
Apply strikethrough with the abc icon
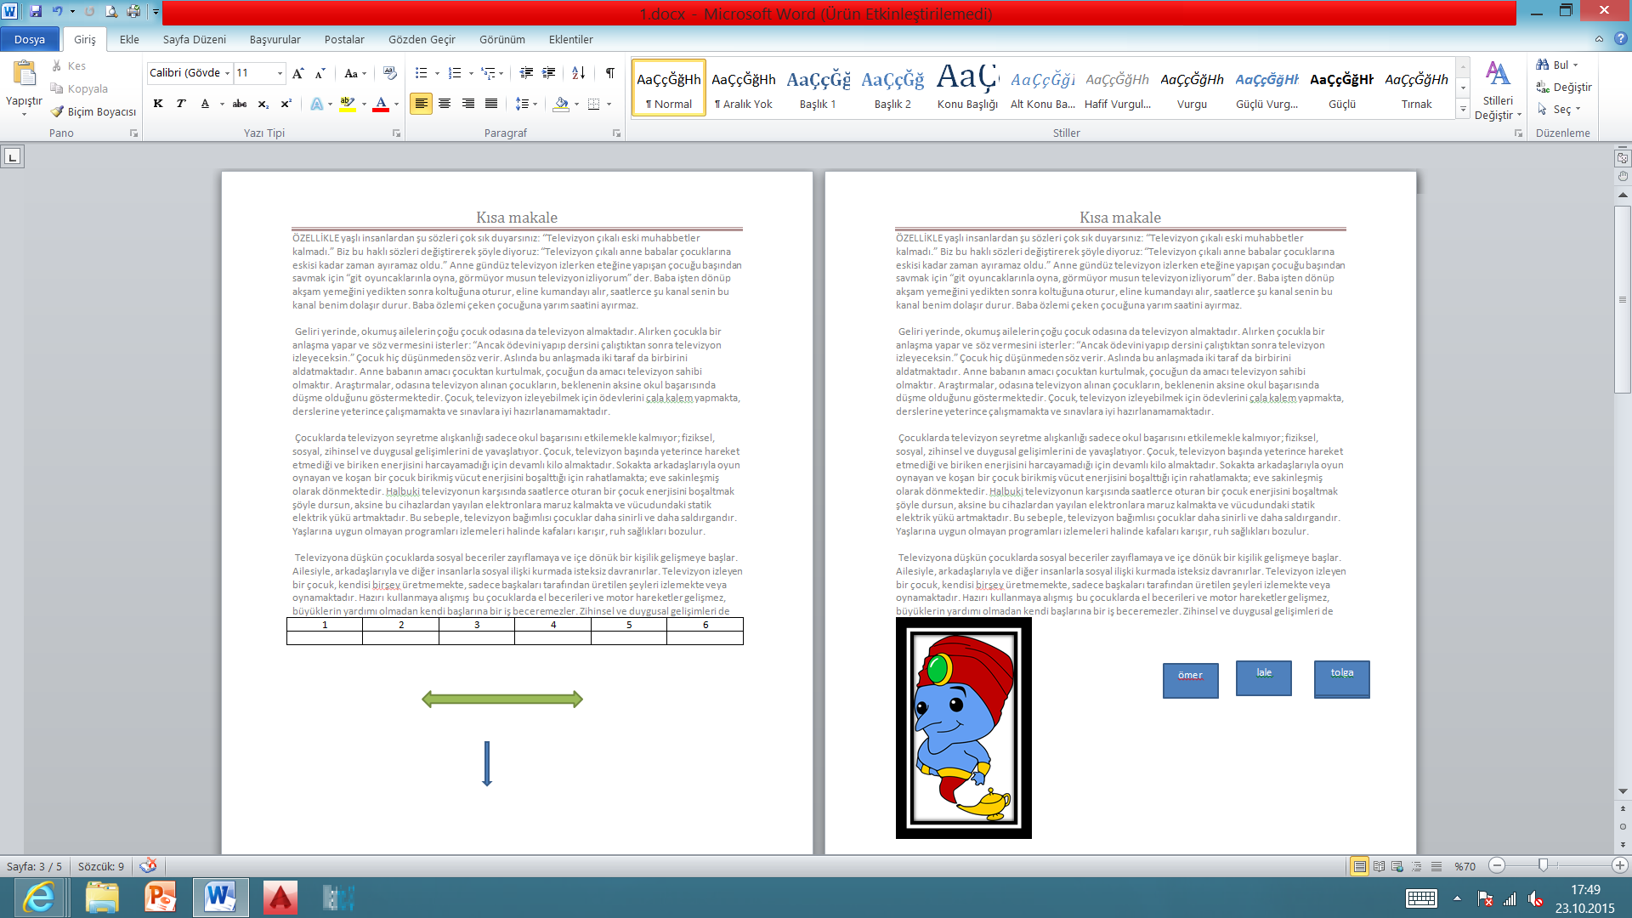click(240, 104)
